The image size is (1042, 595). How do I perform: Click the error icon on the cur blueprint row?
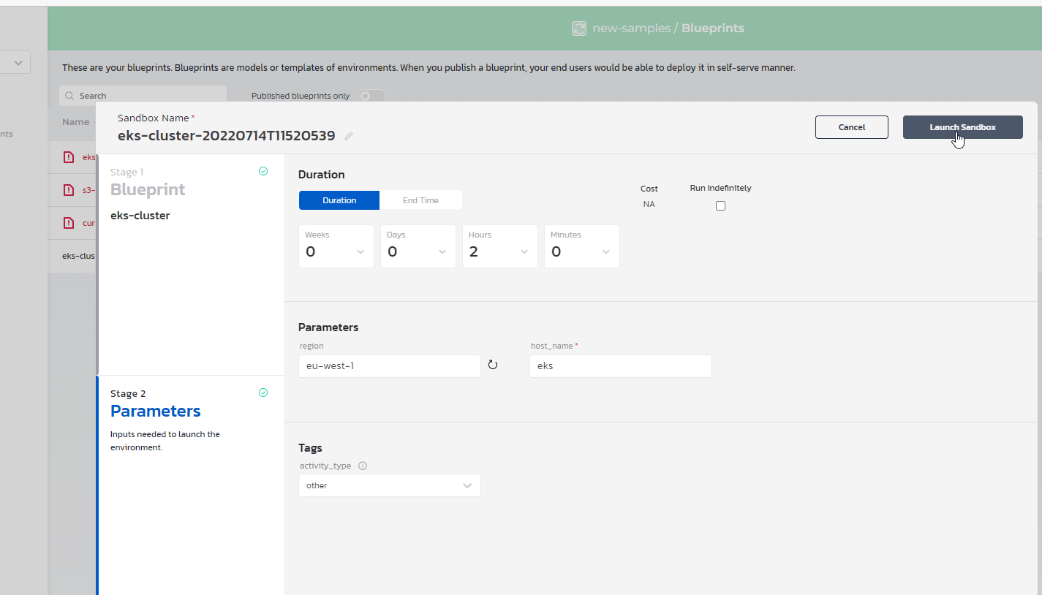pyautogui.click(x=68, y=222)
